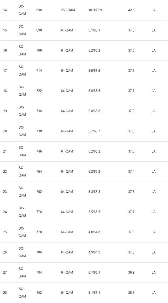Click the 64-QAM modulation in channel 28 row

pos(67,293)
